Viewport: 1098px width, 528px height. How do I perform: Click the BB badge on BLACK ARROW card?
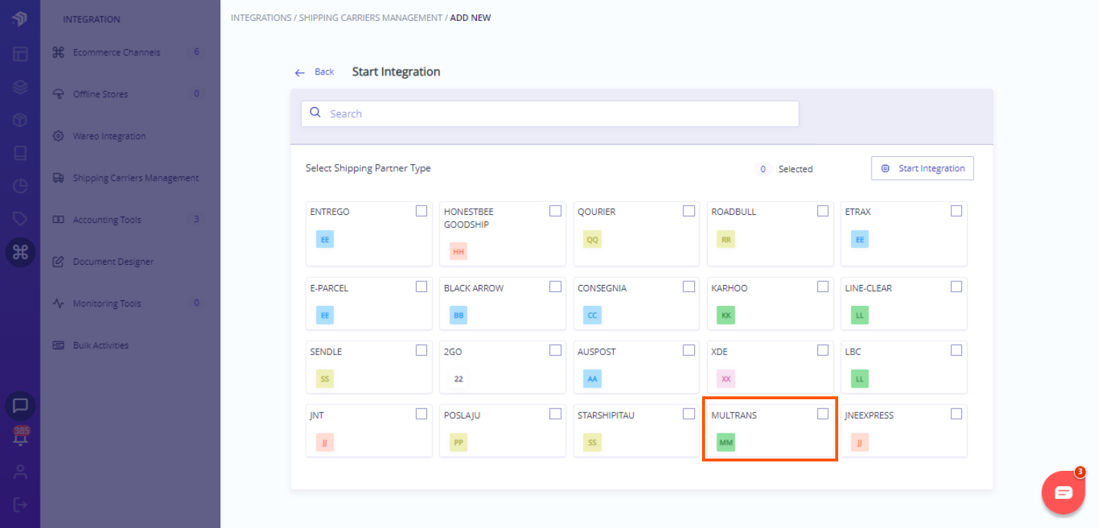tap(458, 315)
